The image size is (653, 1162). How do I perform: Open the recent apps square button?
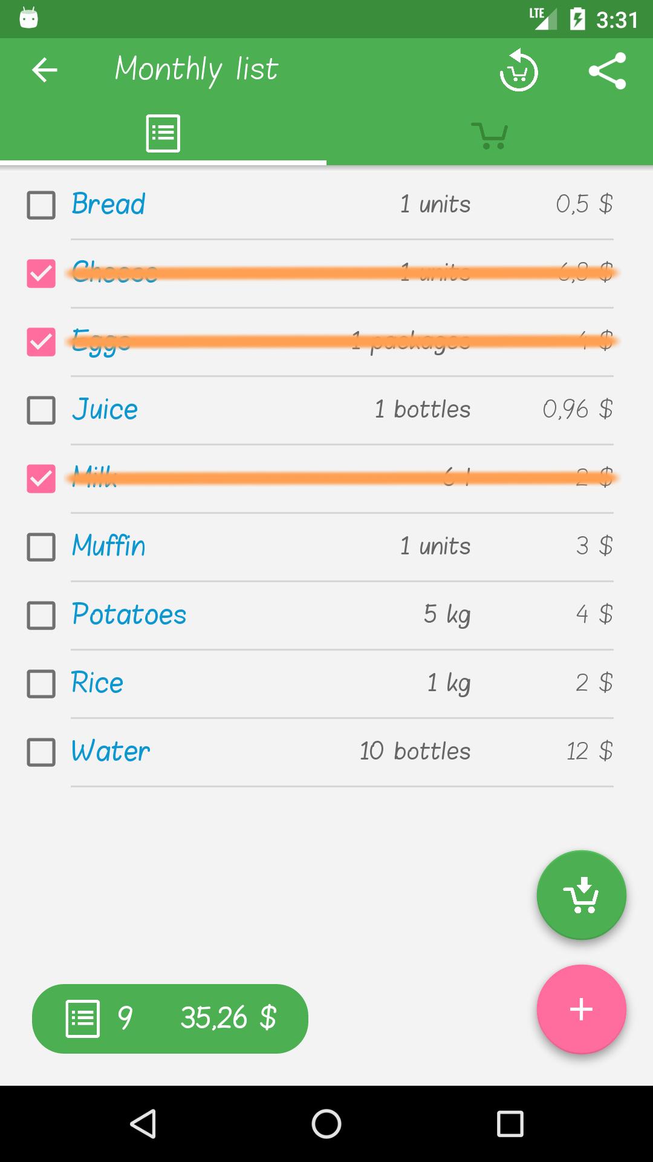[510, 1124]
